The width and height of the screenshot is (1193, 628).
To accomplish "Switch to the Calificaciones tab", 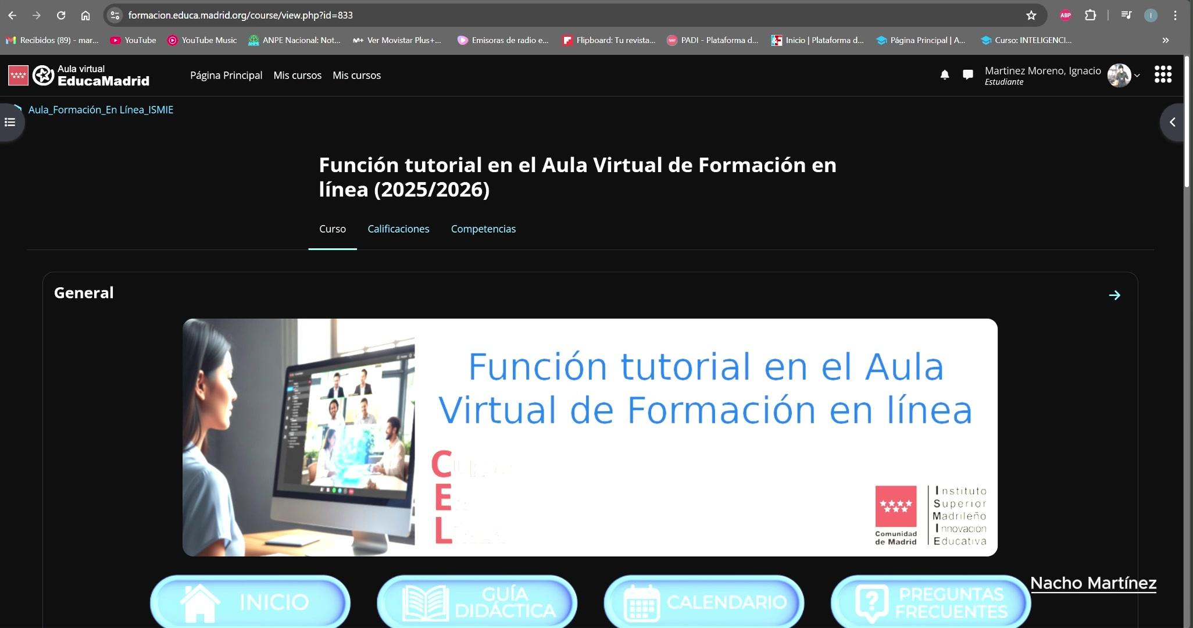I will pos(398,229).
